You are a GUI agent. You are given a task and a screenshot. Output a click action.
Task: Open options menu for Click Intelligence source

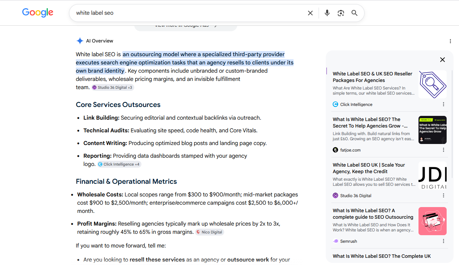click(444, 104)
